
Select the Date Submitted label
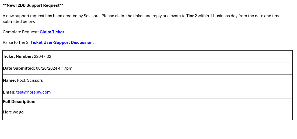(19, 68)
